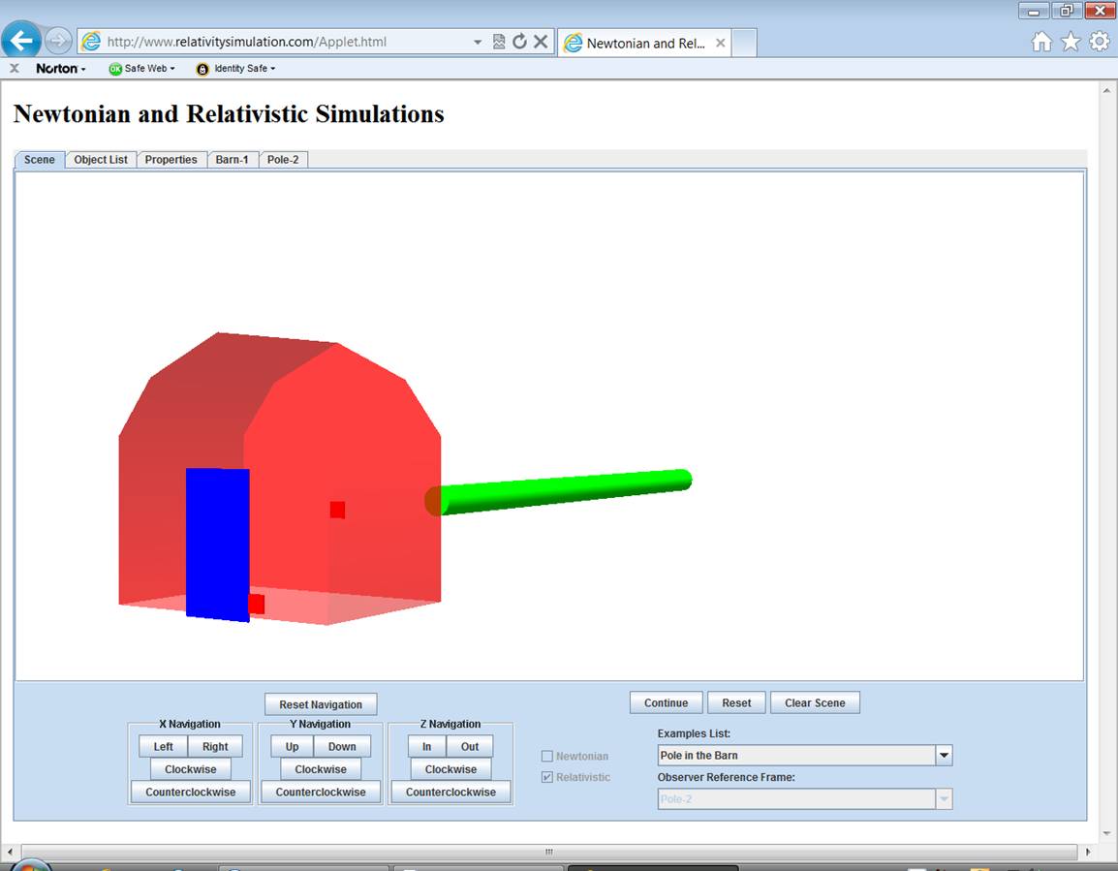This screenshot has width=1118, height=871.
Task: Toggle the Relativistic checkbox
Action: [547, 777]
